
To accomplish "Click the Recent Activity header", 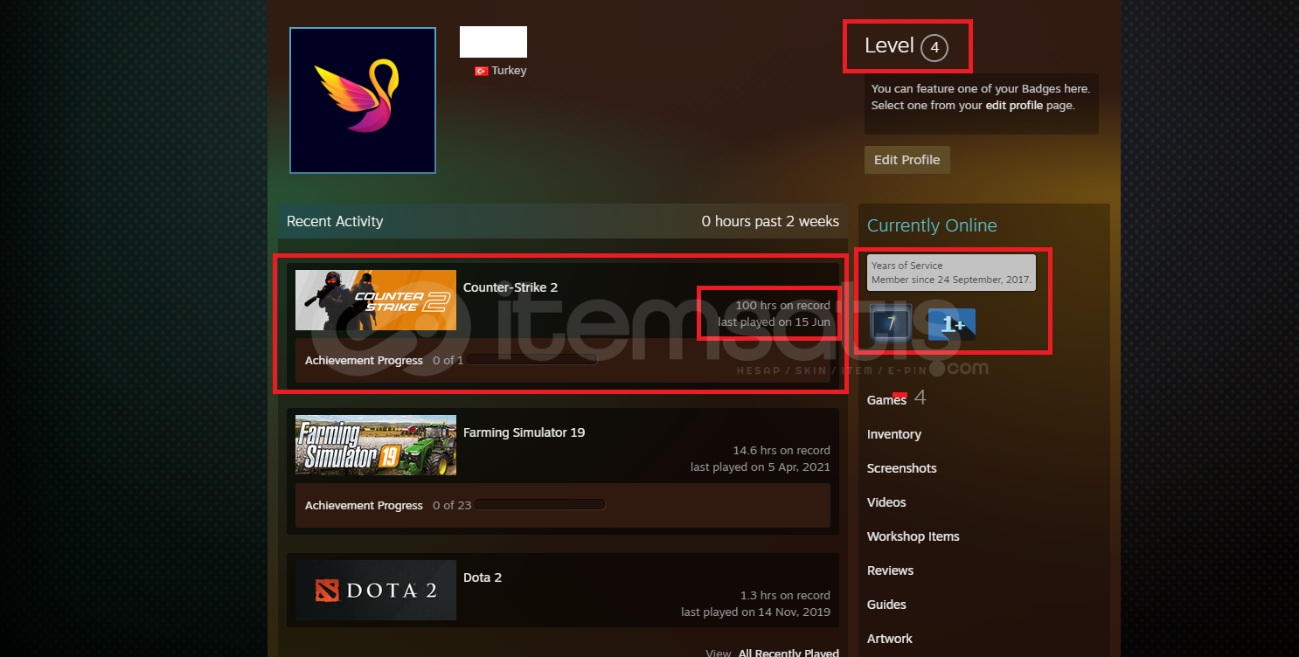I will point(335,222).
